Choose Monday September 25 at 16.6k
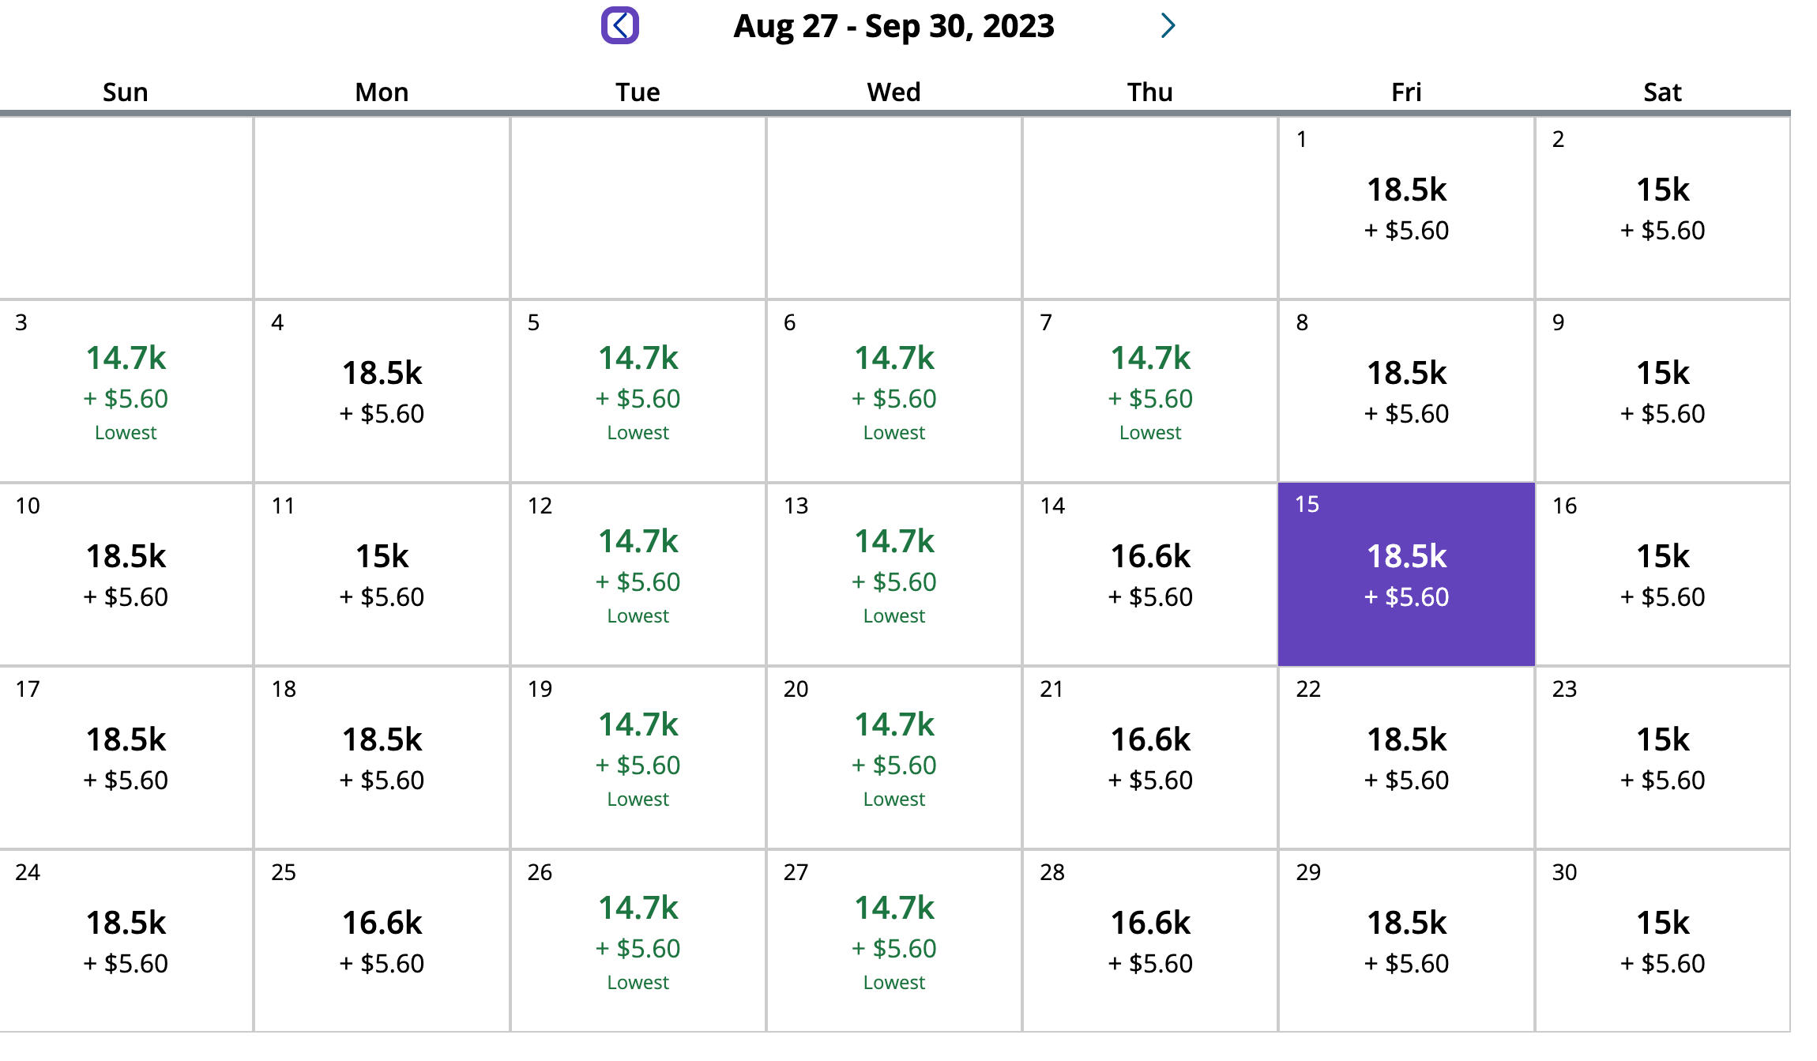1817x1061 pixels. (x=382, y=942)
